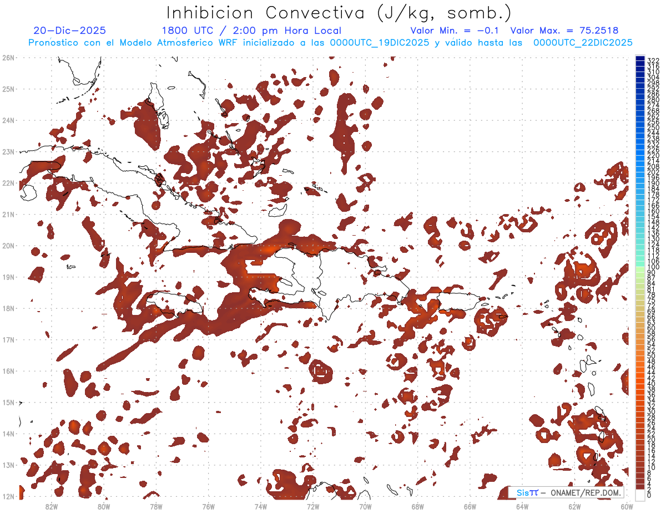Click the date '20-Dic-2025'
Viewport: 666px width, 514px height.
coord(69,30)
